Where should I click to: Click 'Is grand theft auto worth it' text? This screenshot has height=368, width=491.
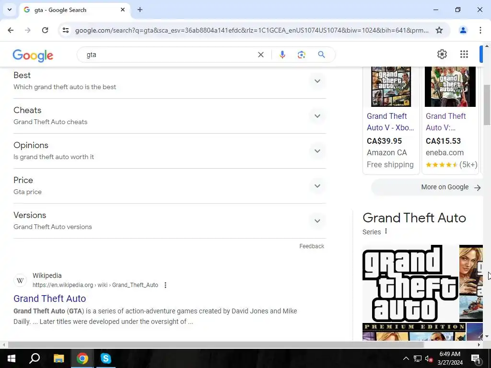(54, 157)
